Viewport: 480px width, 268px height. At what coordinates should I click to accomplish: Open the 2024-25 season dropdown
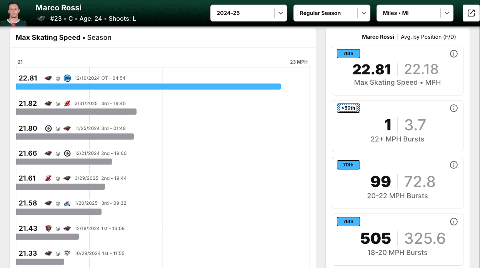248,13
